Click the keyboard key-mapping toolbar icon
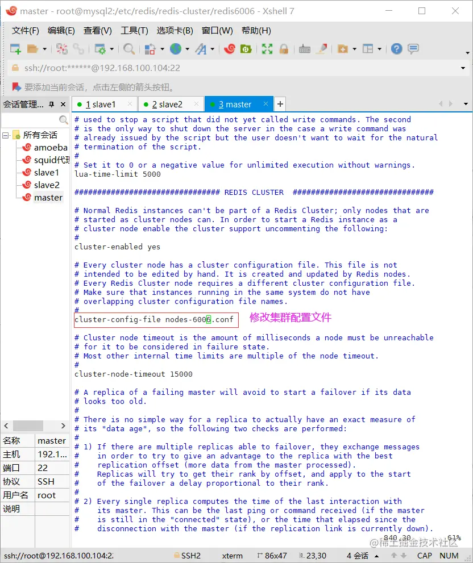 tap(304, 49)
